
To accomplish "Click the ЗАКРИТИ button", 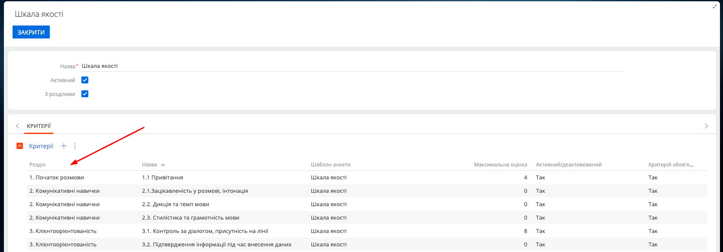I will 31,32.
